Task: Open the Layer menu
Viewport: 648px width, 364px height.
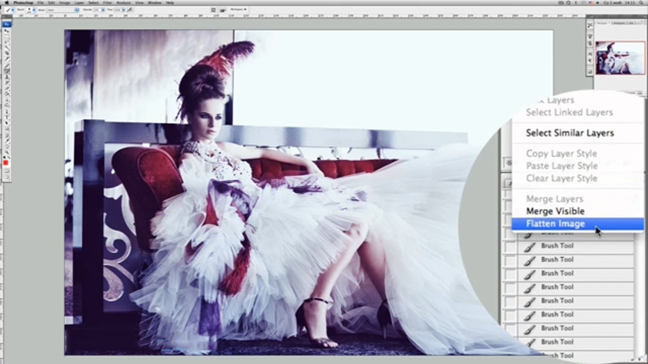Action: point(79,3)
